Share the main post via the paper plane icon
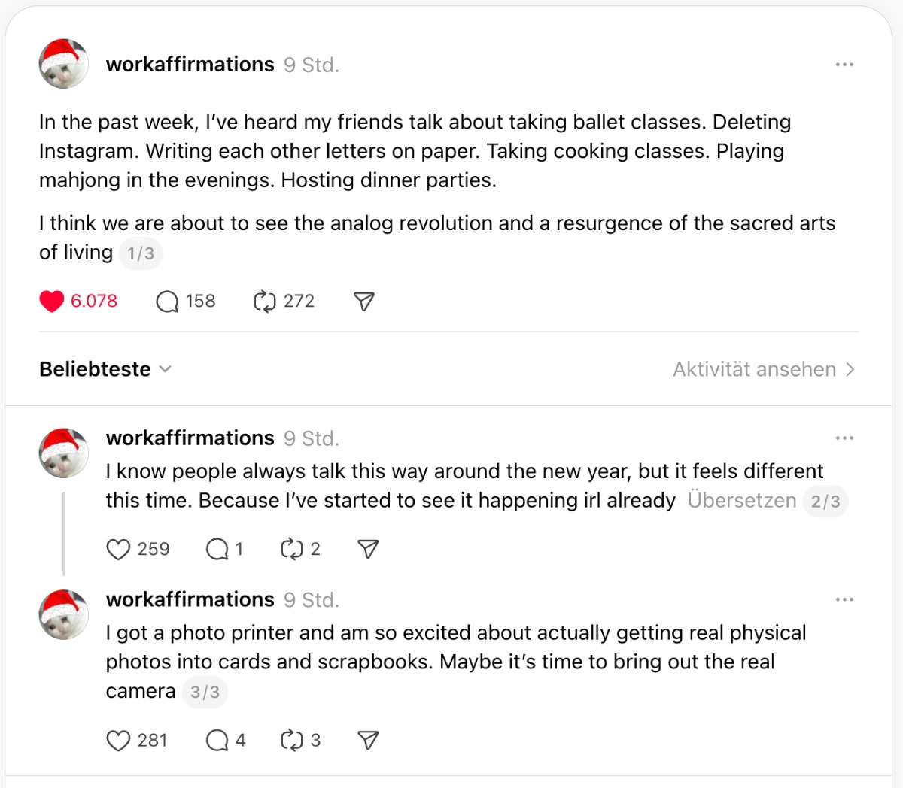 [x=363, y=302]
